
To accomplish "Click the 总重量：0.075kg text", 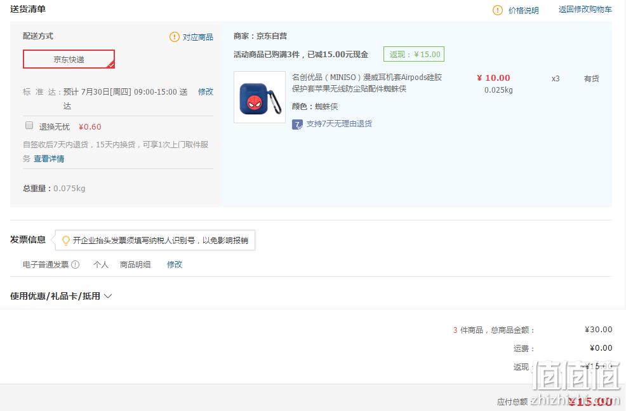I will point(54,189).
